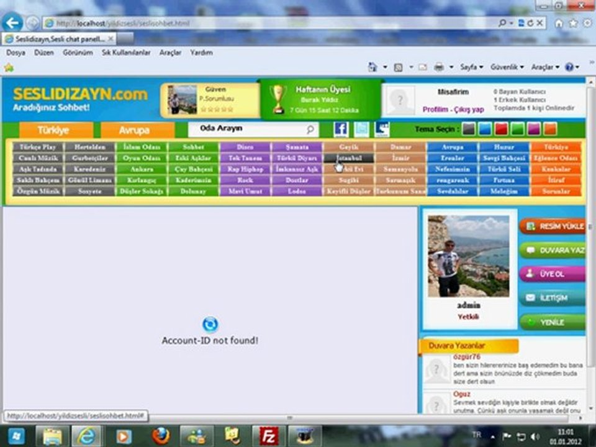Click the İLETİŞİM button
This screenshot has height=447, width=596.
tap(552, 297)
